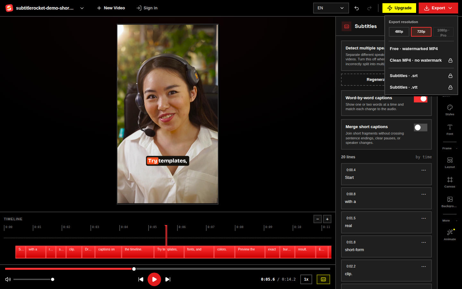Click the 0:08 ruler mark on timeline
Viewport: 462px width, 289px height.
tap(239, 227)
